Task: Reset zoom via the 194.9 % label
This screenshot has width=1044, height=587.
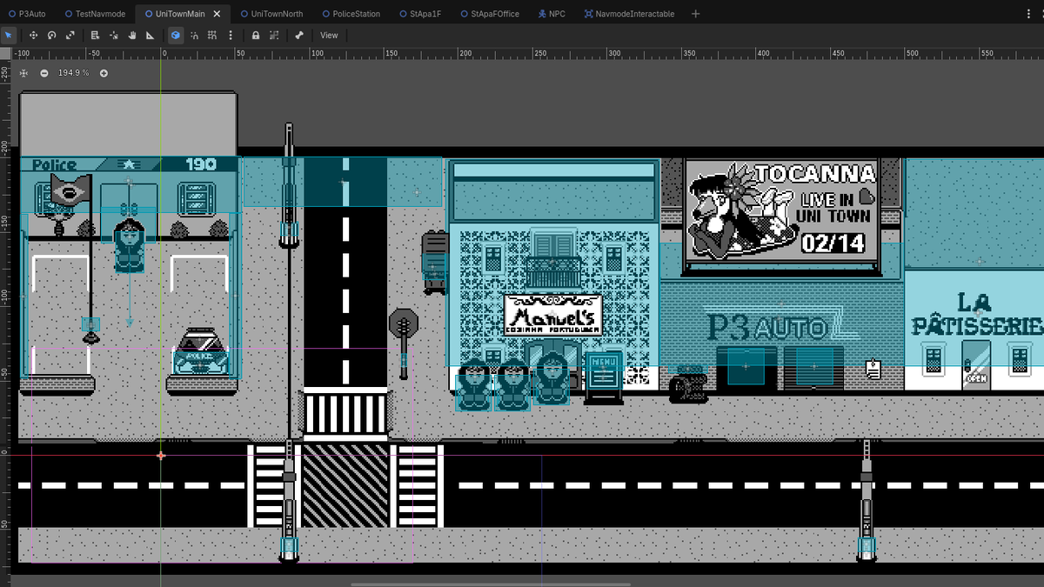Action: point(74,73)
